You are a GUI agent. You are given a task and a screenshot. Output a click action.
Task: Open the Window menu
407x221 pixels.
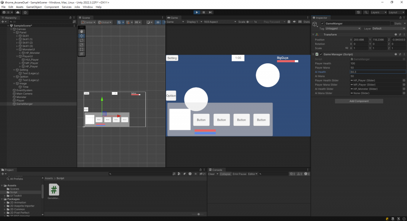click(x=88, y=7)
